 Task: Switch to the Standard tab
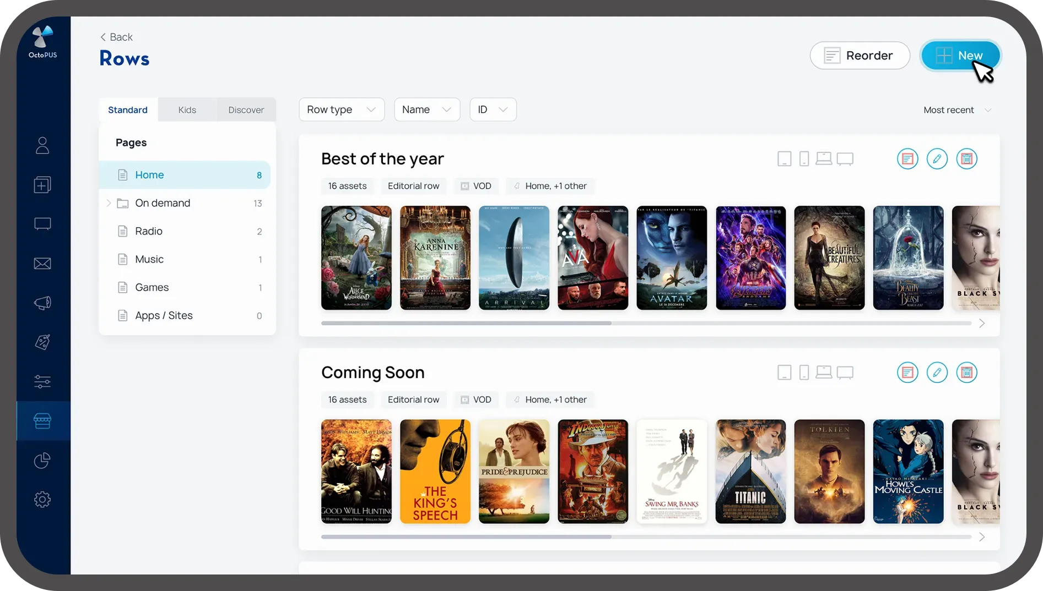click(x=128, y=110)
